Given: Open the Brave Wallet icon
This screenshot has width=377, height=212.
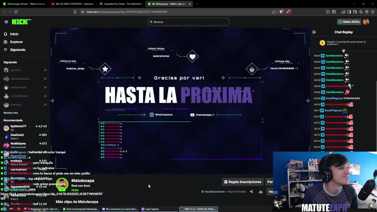Looking at the screenshot, I should pos(355,12).
